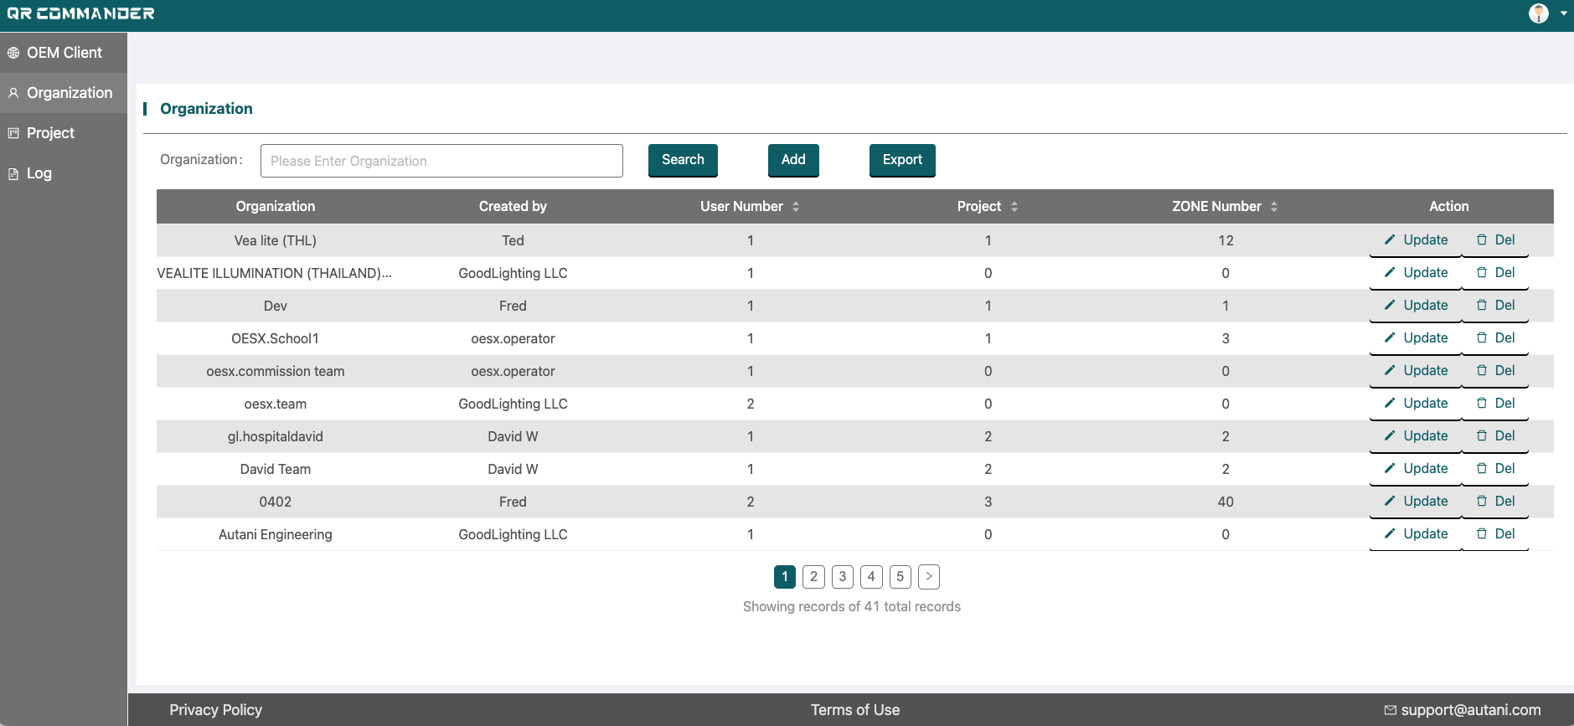Viewport: 1574px width, 726px height.
Task: Update the oesx.commission team row
Action: (1416, 371)
